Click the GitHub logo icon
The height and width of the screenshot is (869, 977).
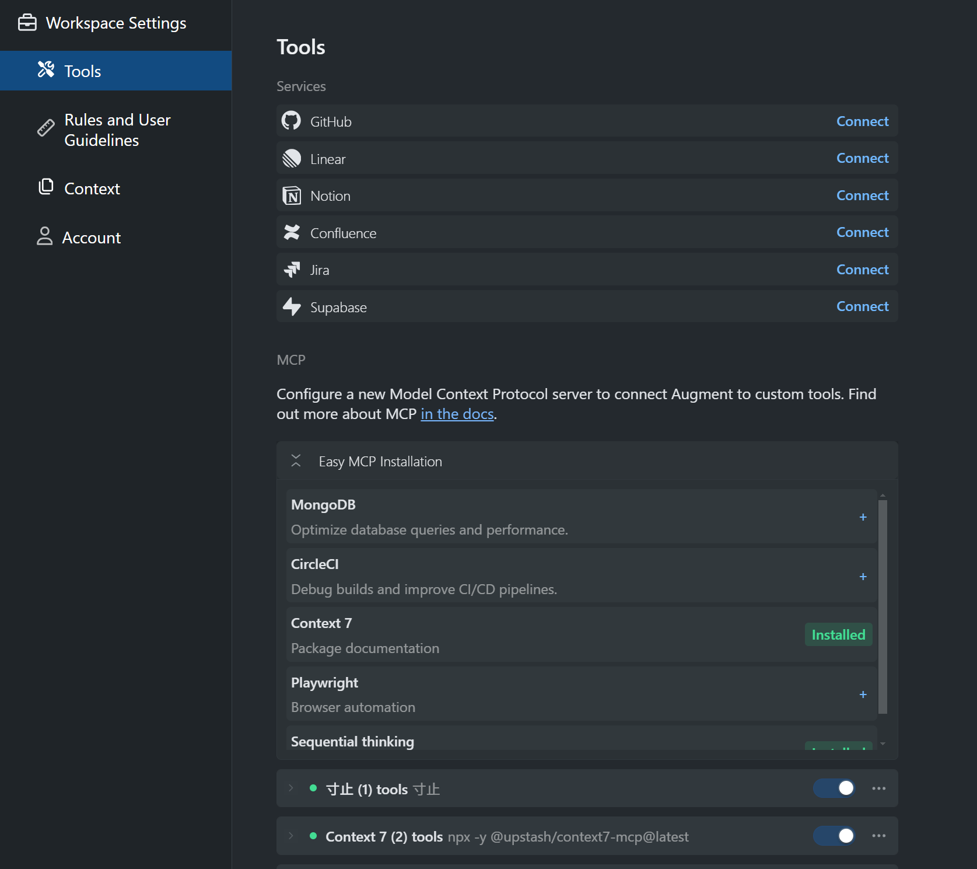pyautogui.click(x=291, y=121)
